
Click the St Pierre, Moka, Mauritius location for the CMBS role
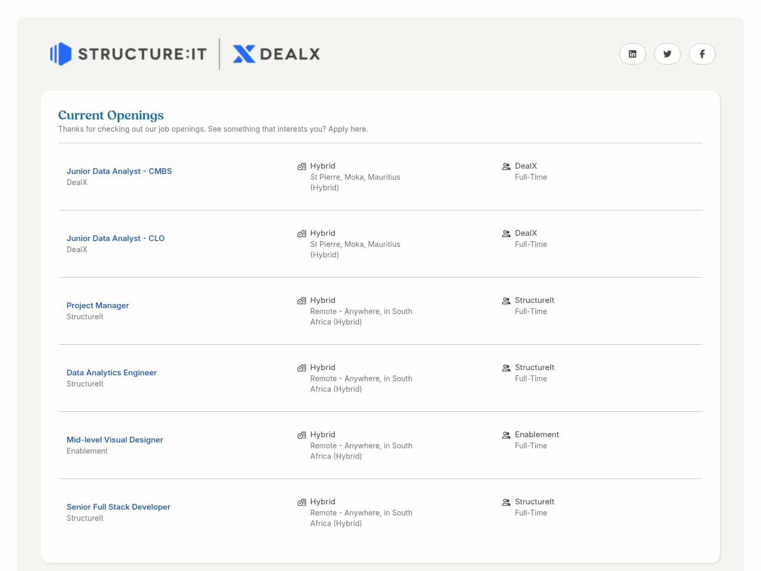pyautogui.click(x=355, y=177)
